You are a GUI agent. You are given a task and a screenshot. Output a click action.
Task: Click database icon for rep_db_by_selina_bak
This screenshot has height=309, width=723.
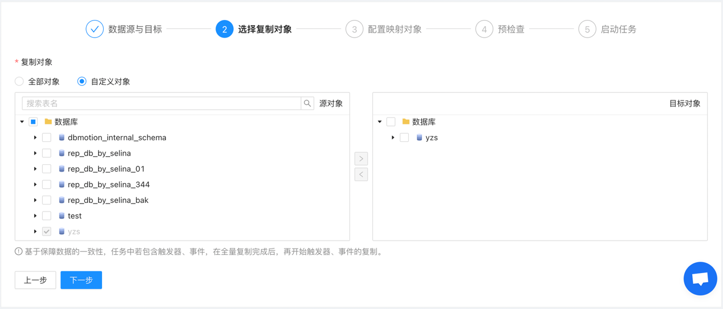pos(62,200)
